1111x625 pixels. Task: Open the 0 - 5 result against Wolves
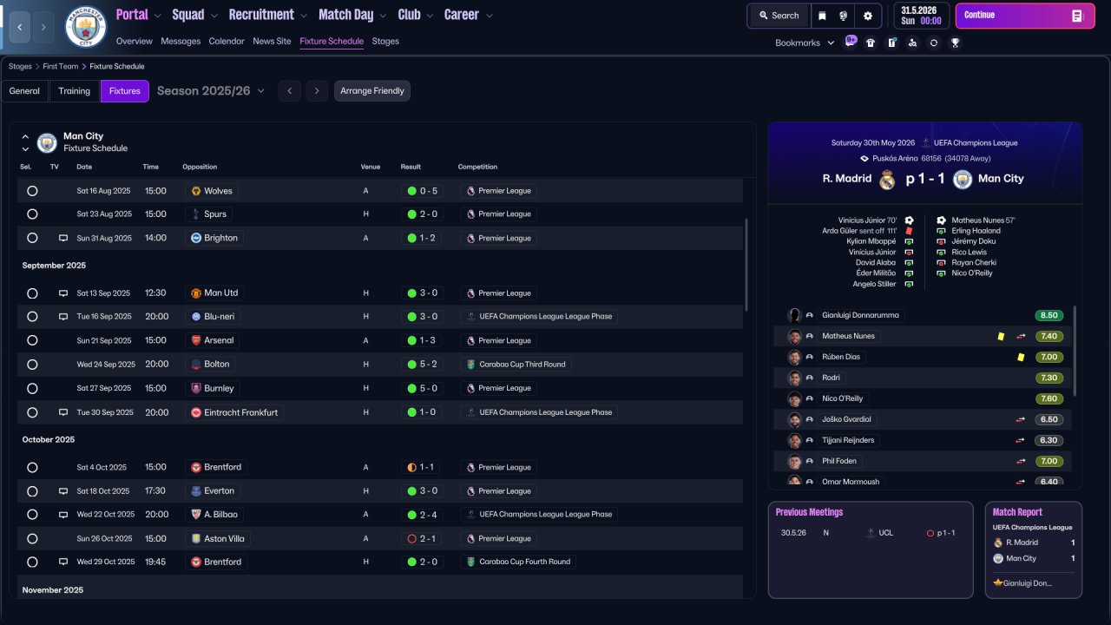click(x=422, y=191)
